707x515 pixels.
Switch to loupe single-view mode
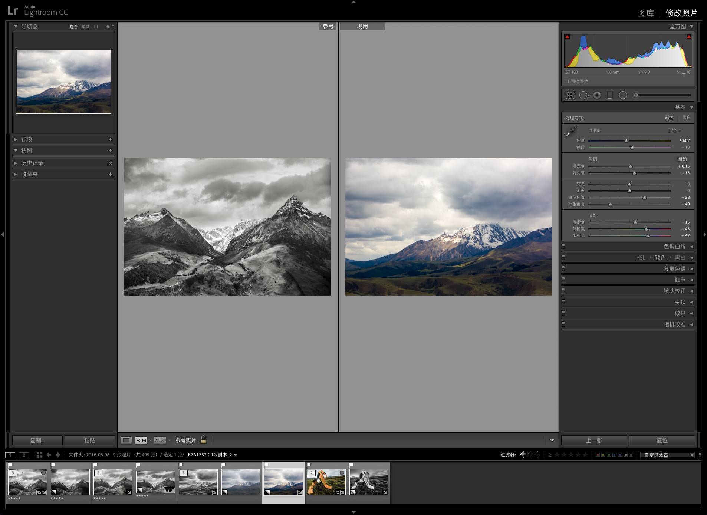pyautogui.click(x=126, y=440)
